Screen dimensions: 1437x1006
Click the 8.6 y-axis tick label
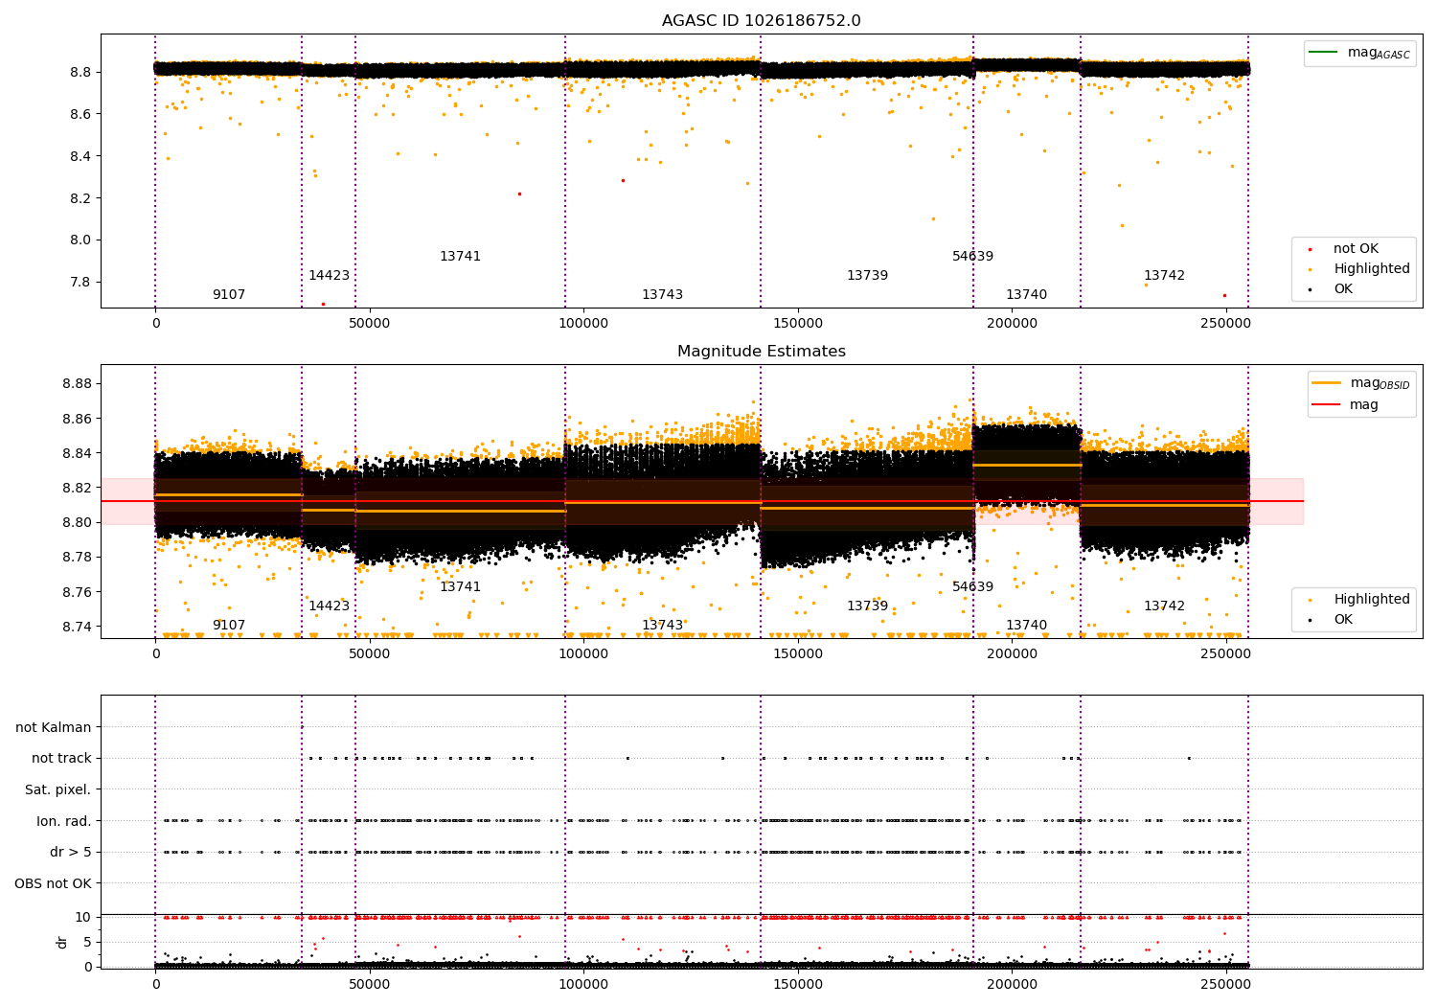click(x=80, y=114)
